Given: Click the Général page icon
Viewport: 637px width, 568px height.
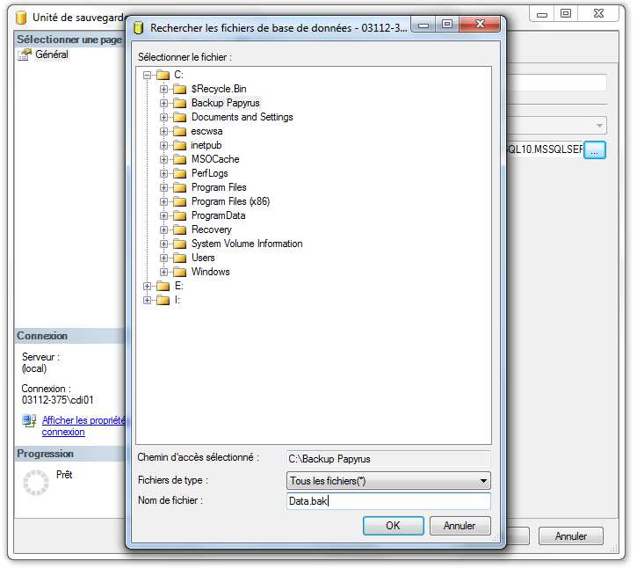Looking at the screenshot, I should pos(25,55).
